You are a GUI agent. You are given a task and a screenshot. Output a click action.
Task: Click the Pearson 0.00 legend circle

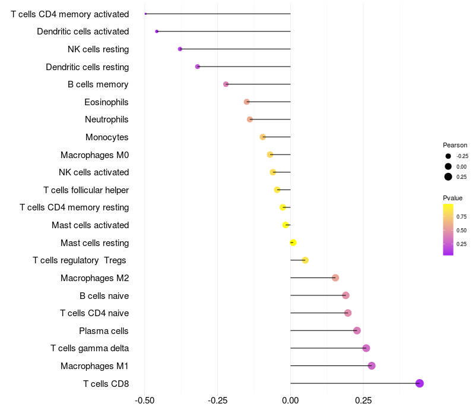(448, 166)
